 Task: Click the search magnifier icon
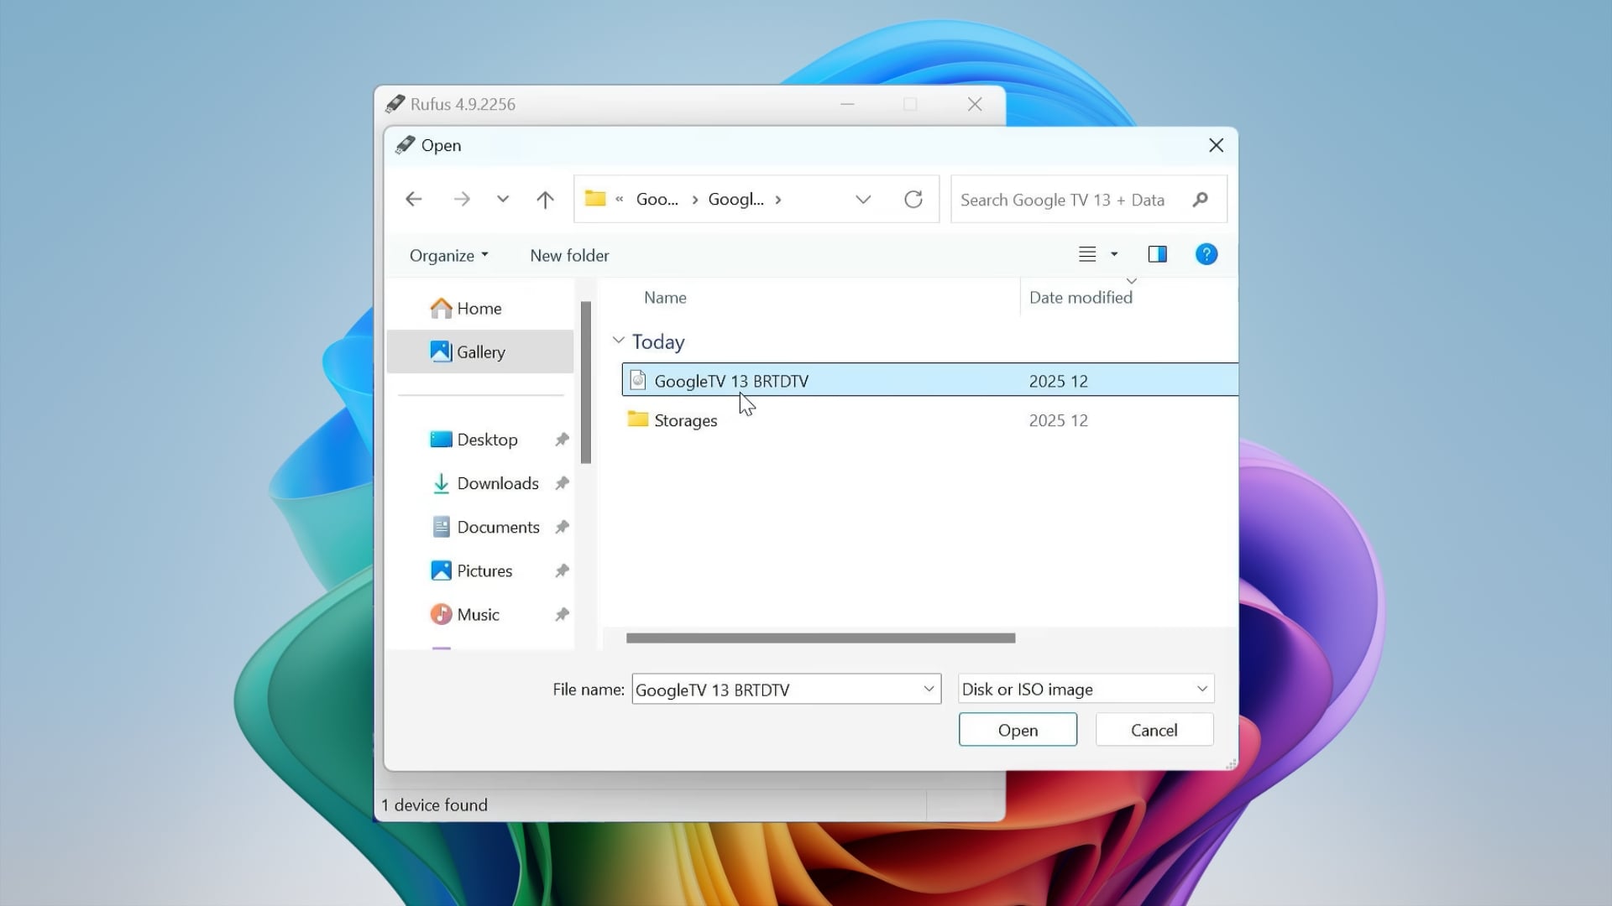coord(1200,199)
